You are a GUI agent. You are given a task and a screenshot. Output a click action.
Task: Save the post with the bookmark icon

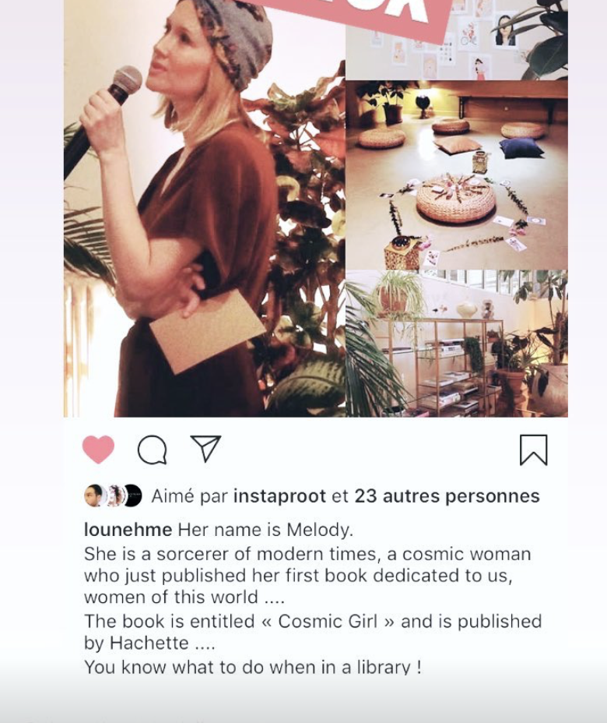(533, 450)
